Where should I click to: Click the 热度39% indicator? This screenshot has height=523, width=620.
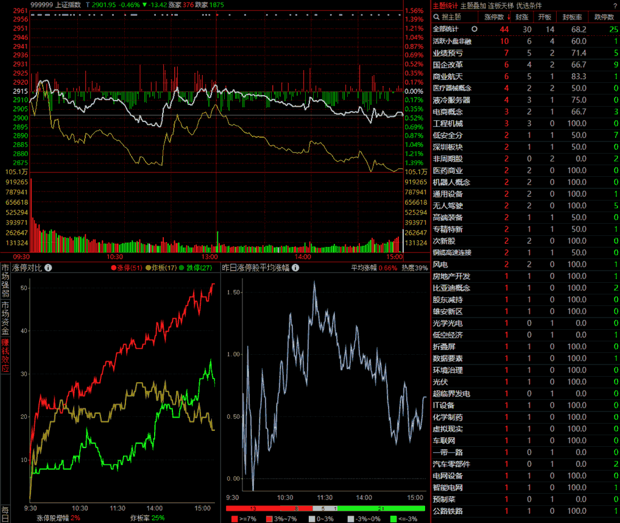pyautogui.click(x=415, y=268)
